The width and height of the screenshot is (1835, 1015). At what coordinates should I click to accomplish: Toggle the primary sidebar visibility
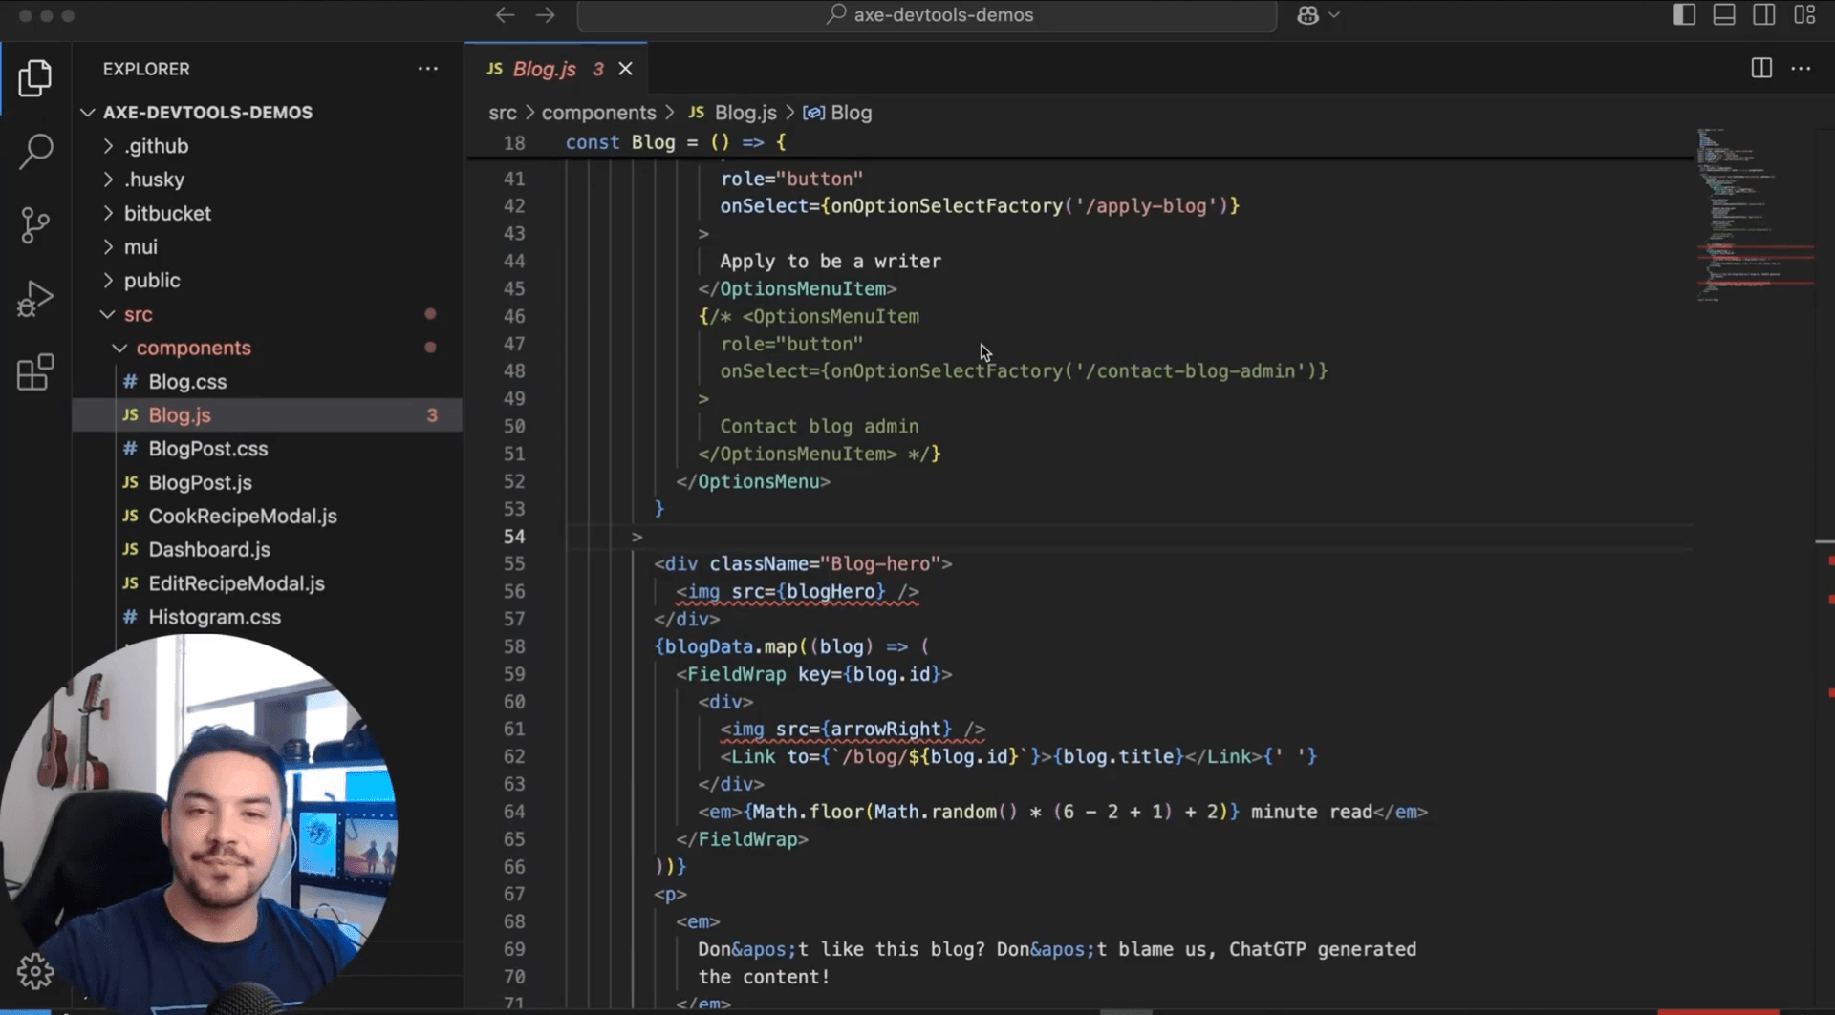pyautogui.click(x=1684, y=15)
